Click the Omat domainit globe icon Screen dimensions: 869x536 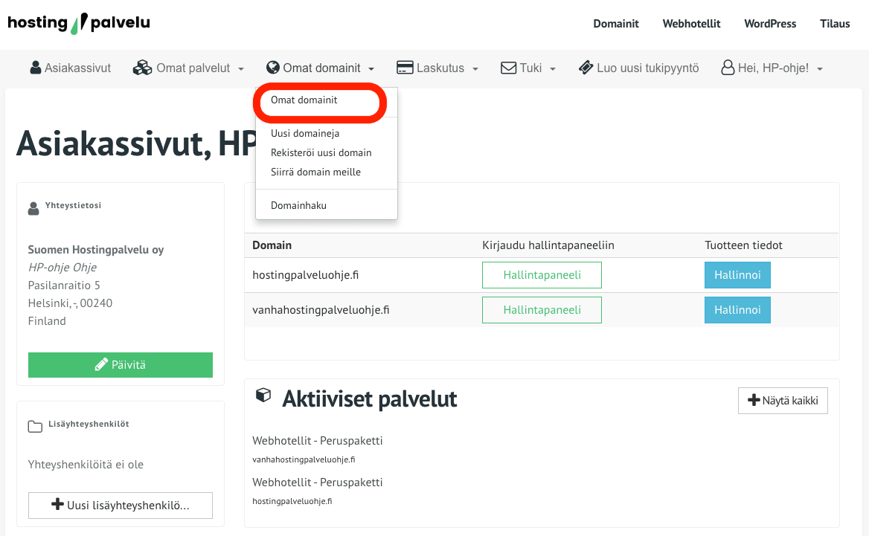(272, 67)
